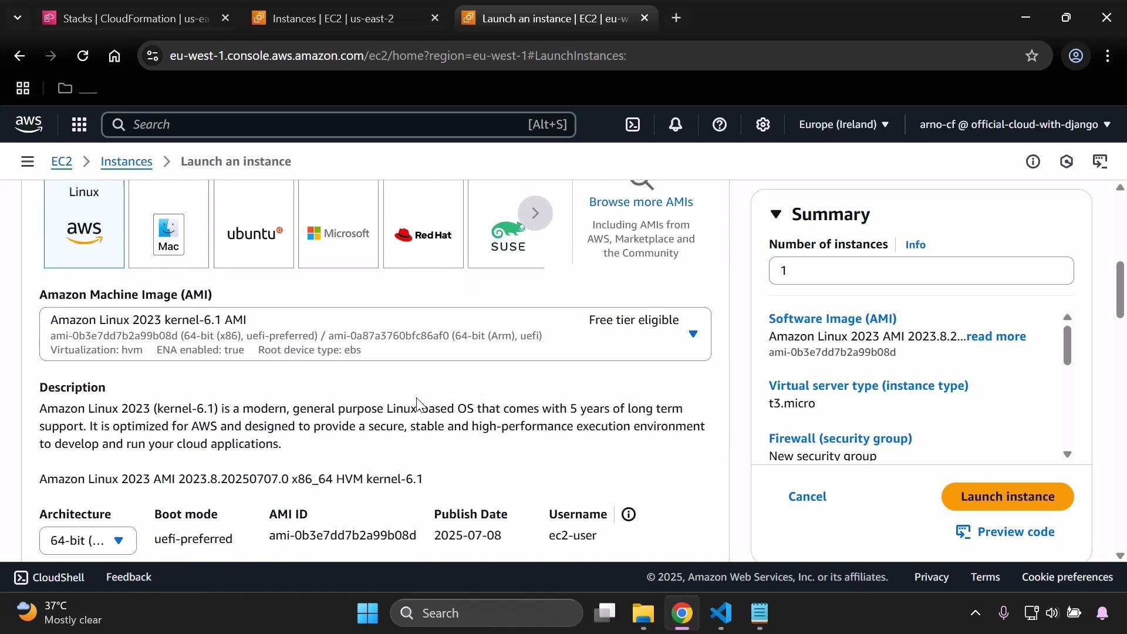Choose the Red Hat quick start tile
Viewport: 1127px width, 634px height.
[423, 224]
